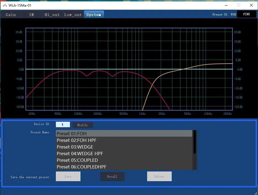The height and width of the screenshot is (195, 258).
Task: Click the window resize grip icon
Action: (x=256, y=193)
